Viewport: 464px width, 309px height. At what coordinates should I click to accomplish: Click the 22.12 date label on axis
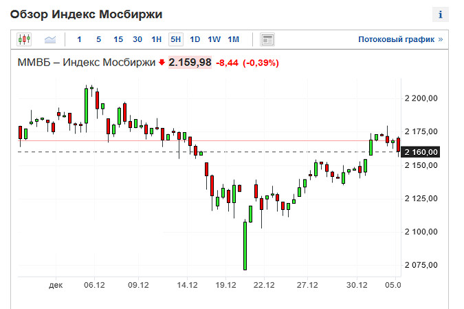(264, 284)
